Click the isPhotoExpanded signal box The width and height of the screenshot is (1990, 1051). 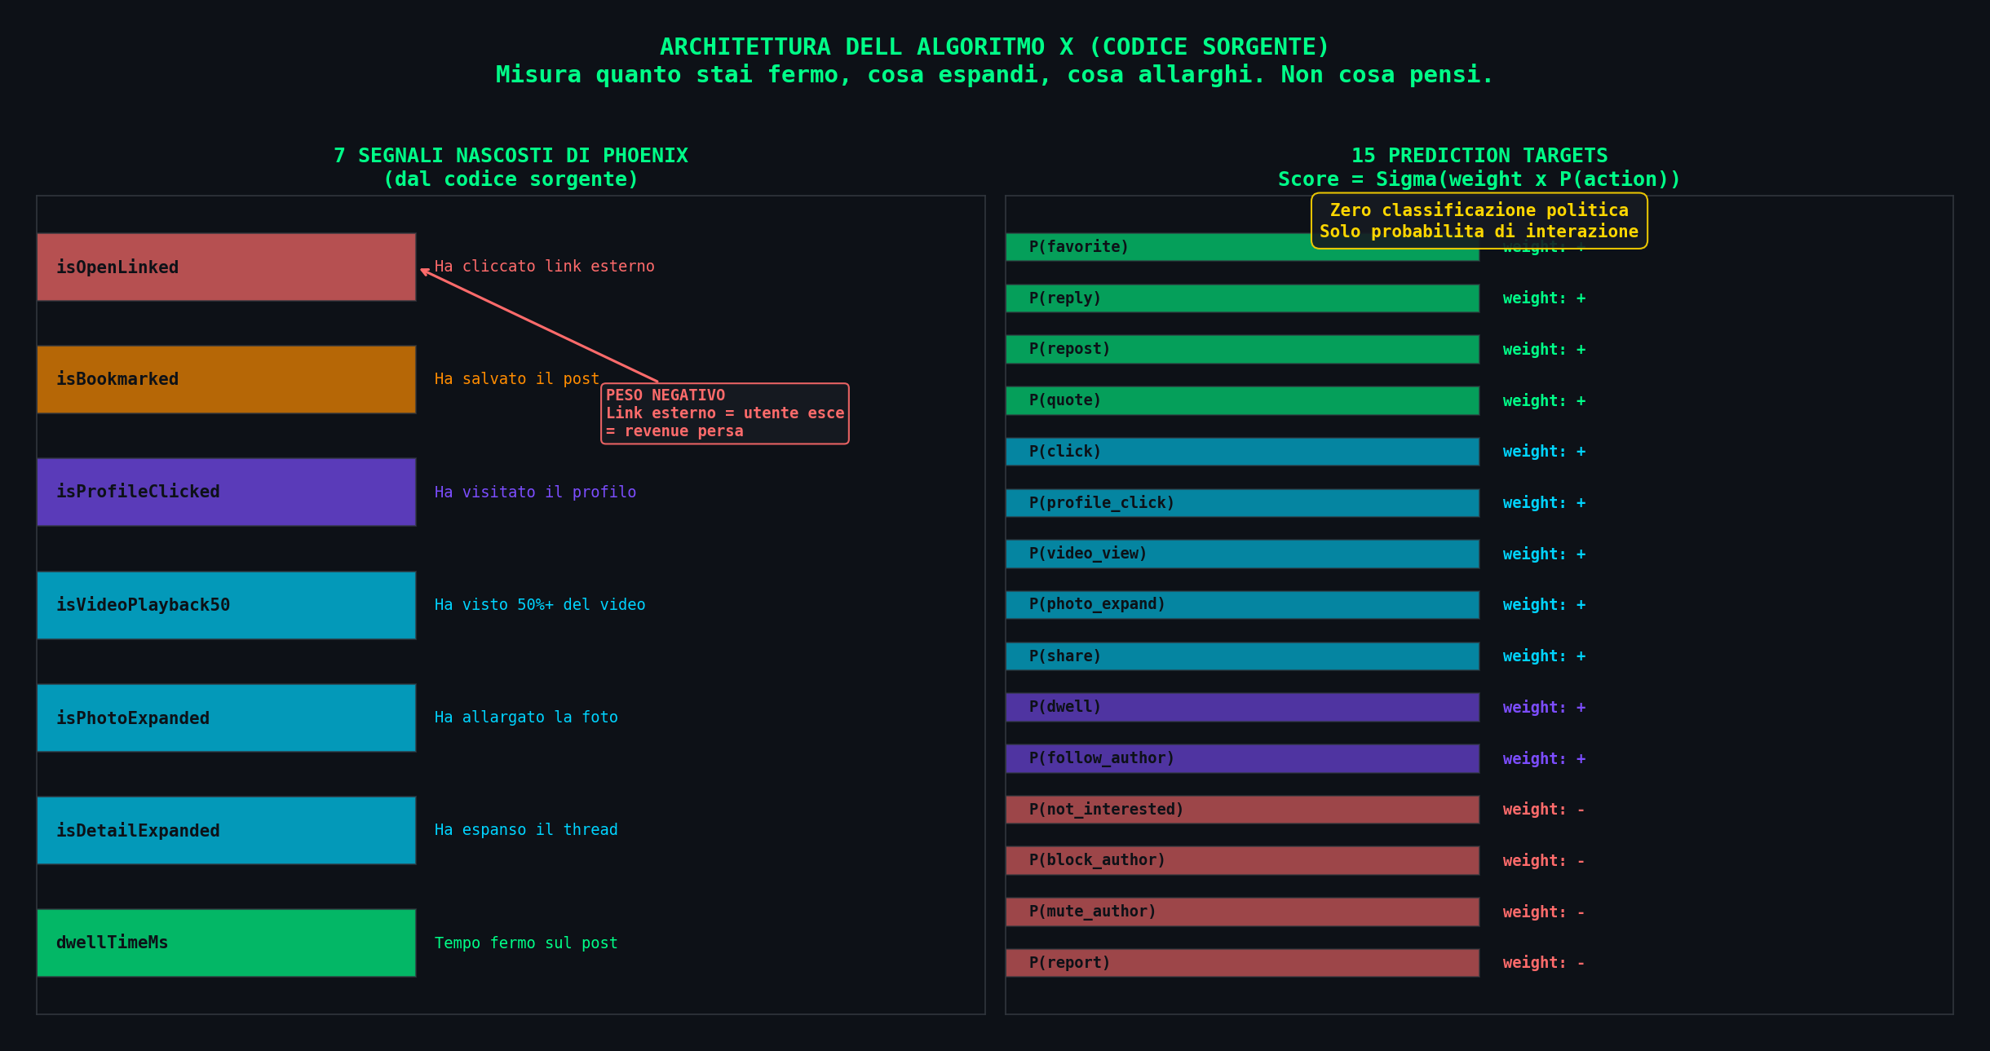tap(226, 718)
